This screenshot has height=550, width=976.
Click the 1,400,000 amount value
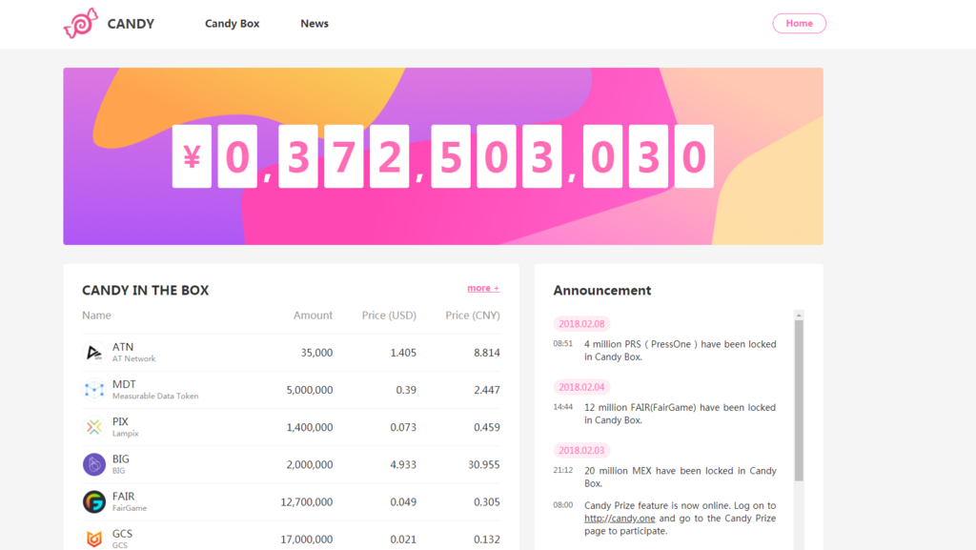tap(310, 427)
